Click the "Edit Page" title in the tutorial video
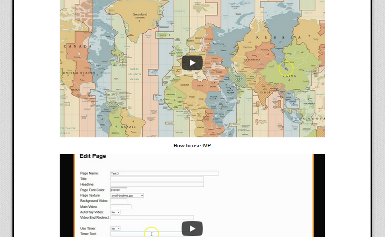This screenshot has width=385, height=237. tap(93, 156)
